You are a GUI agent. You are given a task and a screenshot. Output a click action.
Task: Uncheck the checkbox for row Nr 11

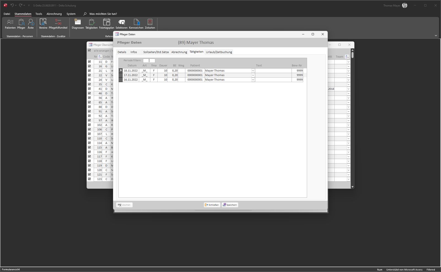pyautogui.click(x=89, y=62)
